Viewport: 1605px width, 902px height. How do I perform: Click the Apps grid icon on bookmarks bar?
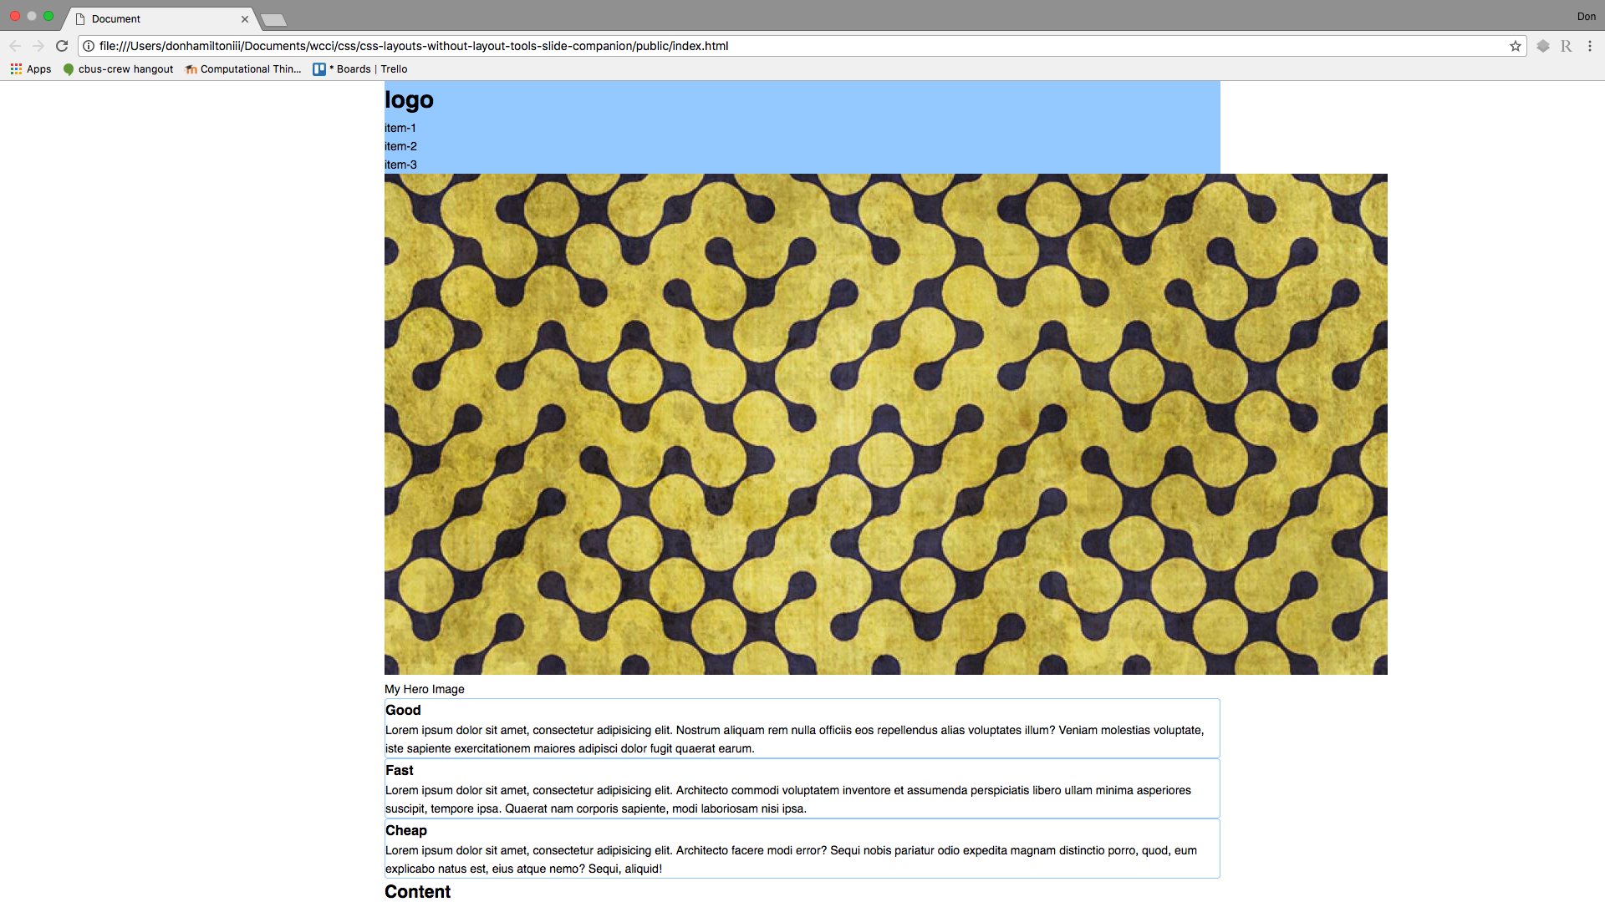(x=15, y=68)
